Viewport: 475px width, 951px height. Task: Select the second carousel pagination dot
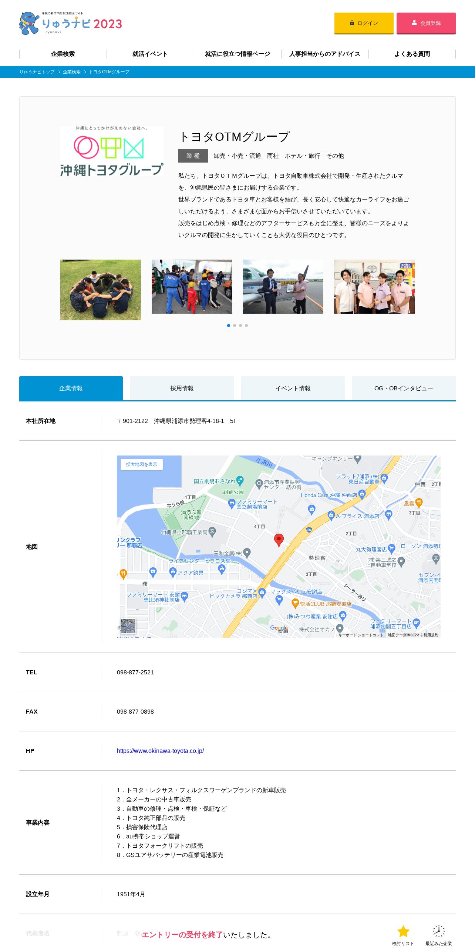[235, 326]
